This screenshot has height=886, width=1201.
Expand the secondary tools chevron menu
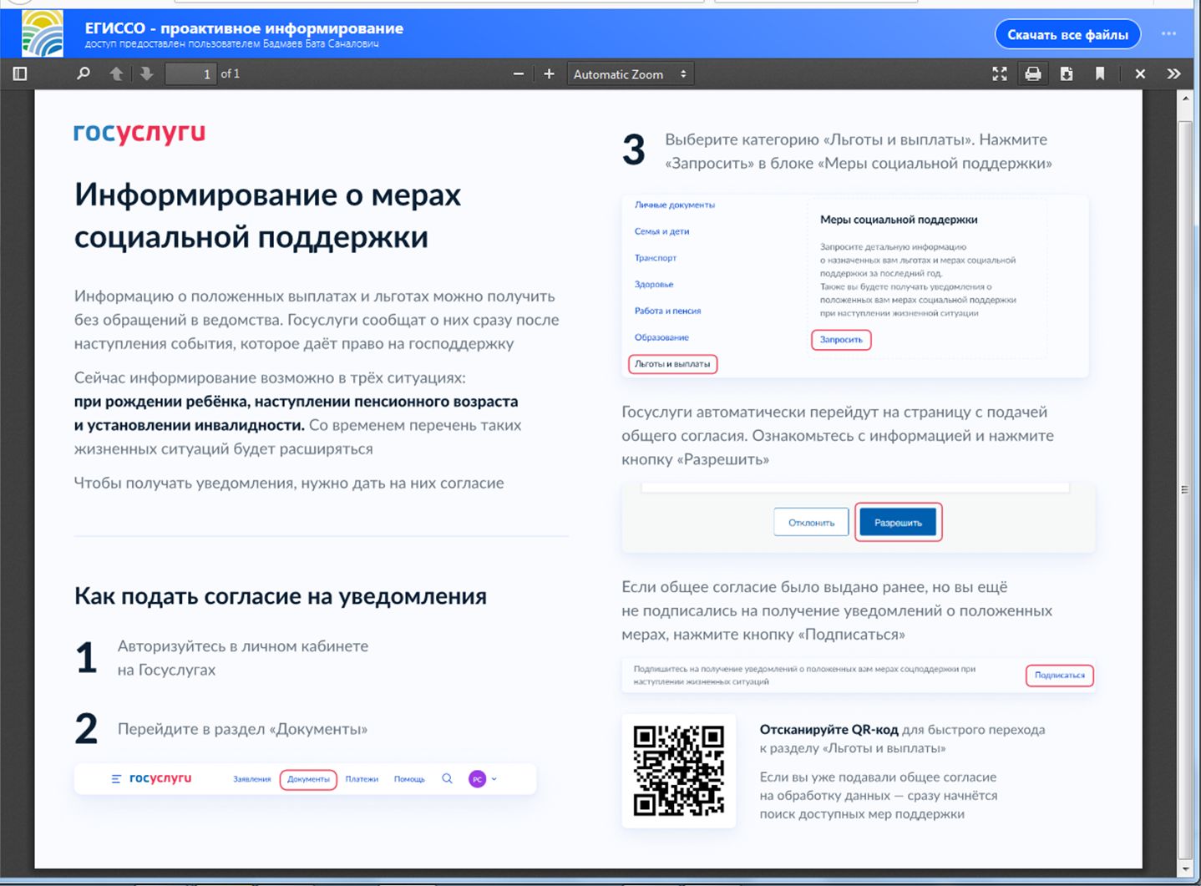(1173, 74)
